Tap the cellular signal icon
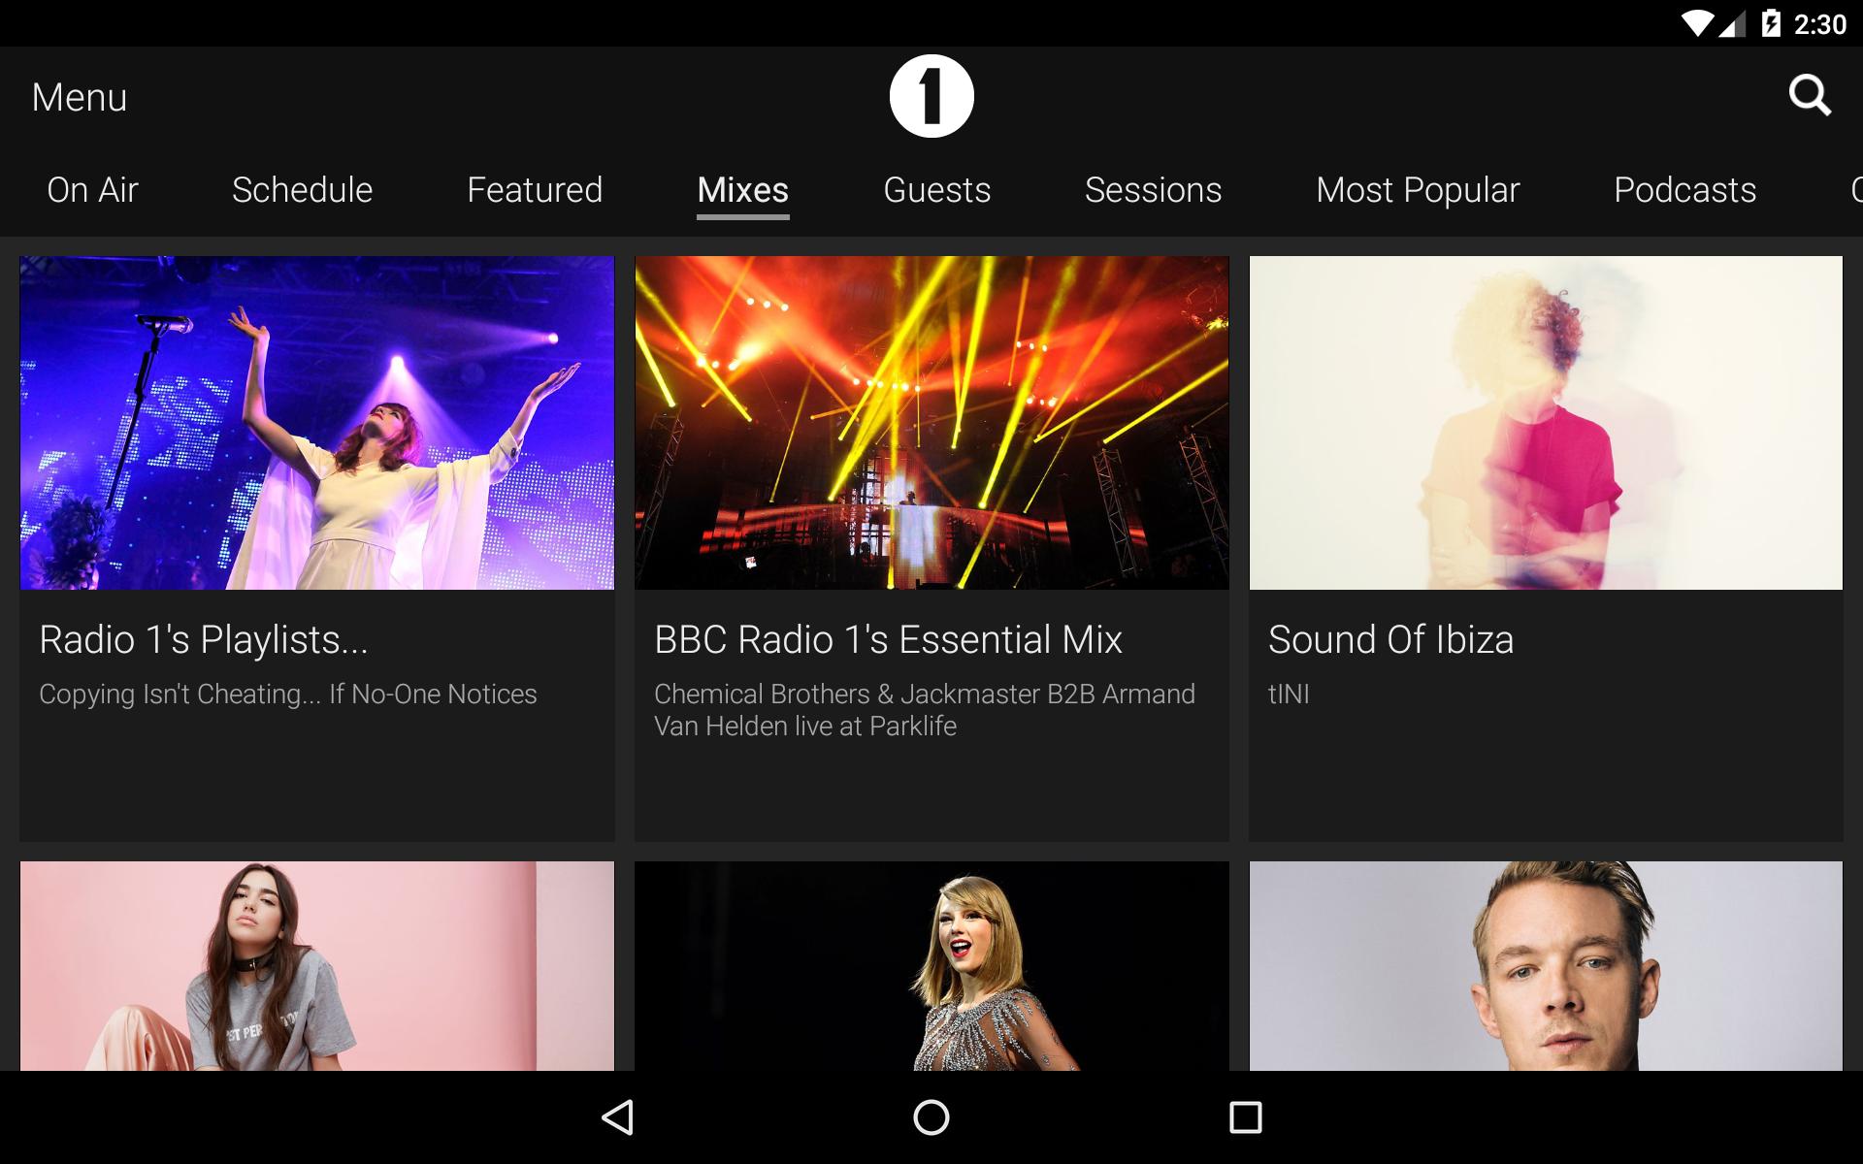This screenshot has width=1863, height=1164. tap(1732, 24)
